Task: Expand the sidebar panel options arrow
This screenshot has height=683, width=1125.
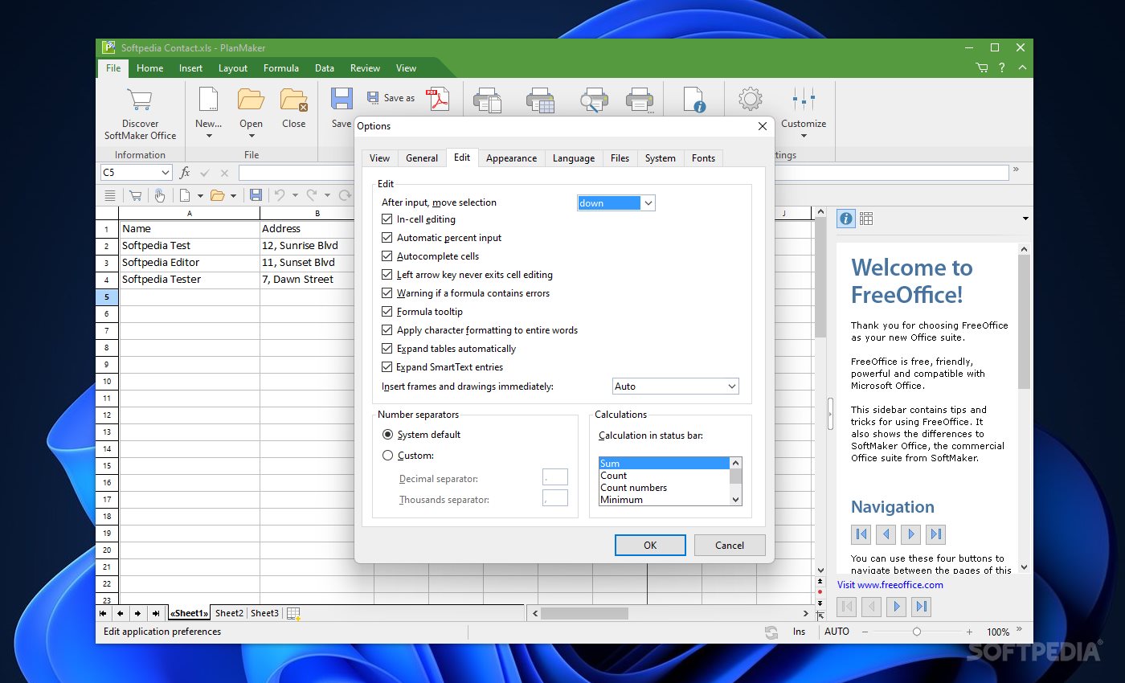Action: coord(1025,219)
